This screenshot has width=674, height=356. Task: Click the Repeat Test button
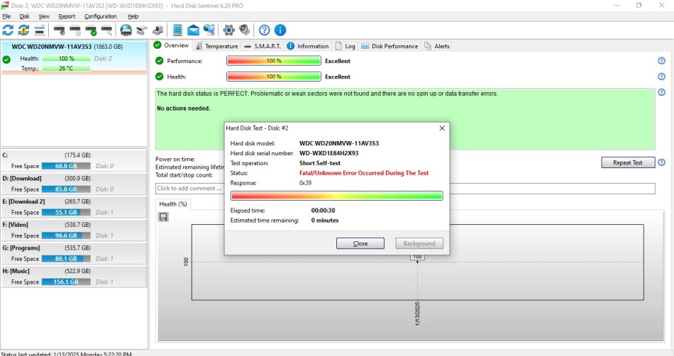click(628, 162)
